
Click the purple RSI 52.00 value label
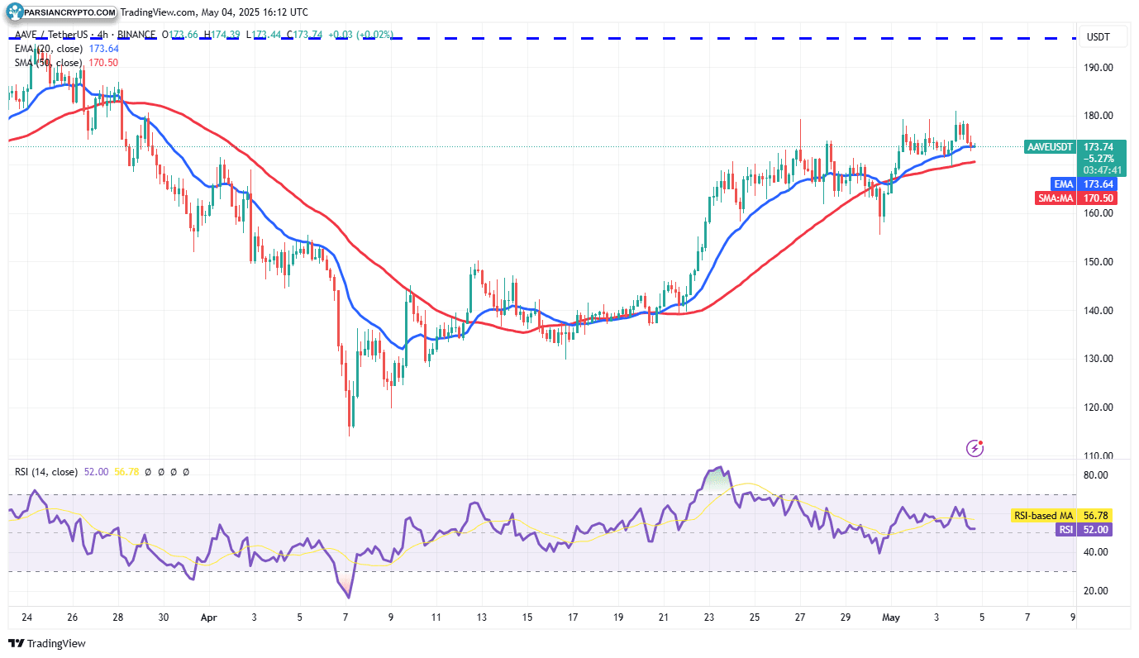click(x=1082, y=530)
